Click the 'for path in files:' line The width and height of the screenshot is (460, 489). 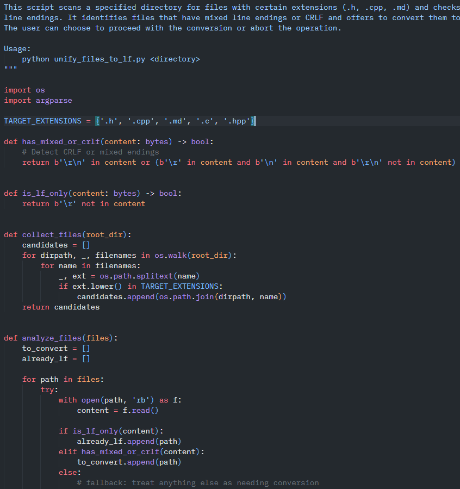tap(63, 380)
